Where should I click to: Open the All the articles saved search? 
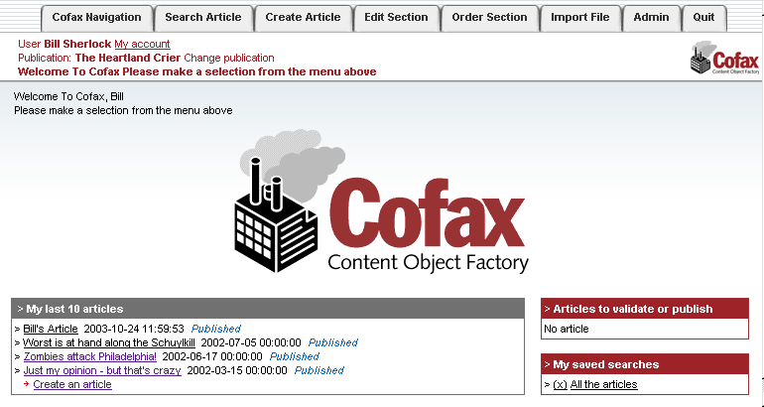[x=603, y=384]
